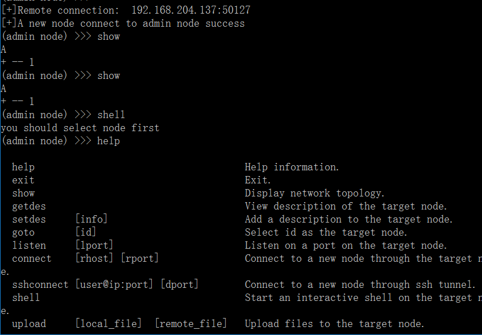This screenshot has height=335, width=482.
Task: Click the 'exit' command entry
Action: pyautogui.click(x=23, y=180)
